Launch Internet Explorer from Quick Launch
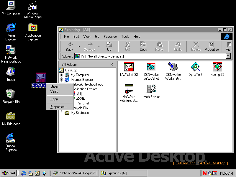 point(24,173)
